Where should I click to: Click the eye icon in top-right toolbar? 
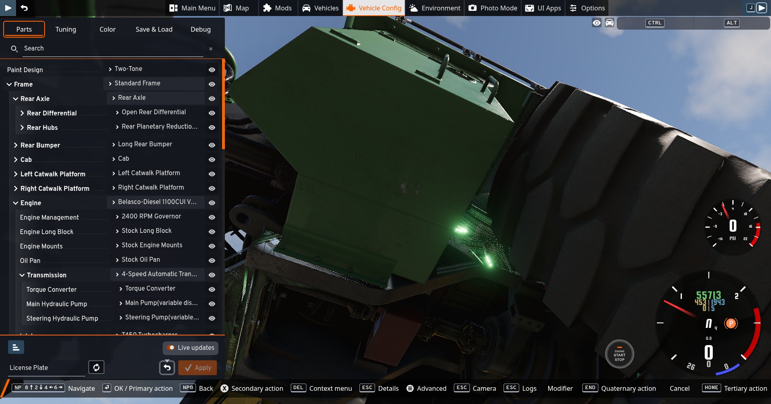[597, 23]
